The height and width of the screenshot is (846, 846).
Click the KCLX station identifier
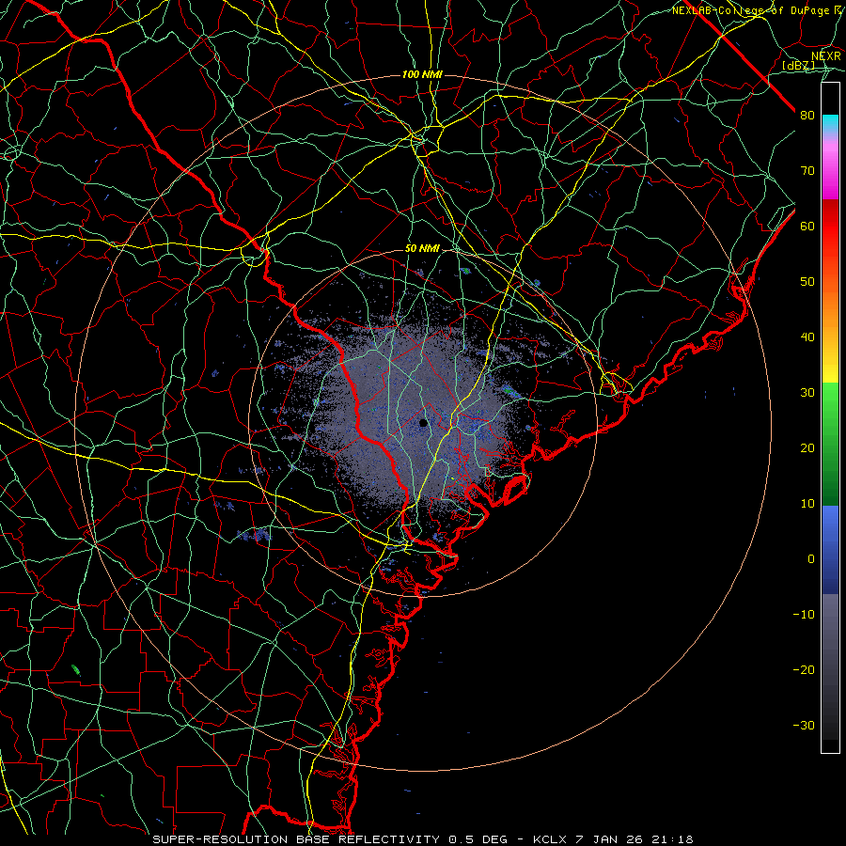click(549, 839)
